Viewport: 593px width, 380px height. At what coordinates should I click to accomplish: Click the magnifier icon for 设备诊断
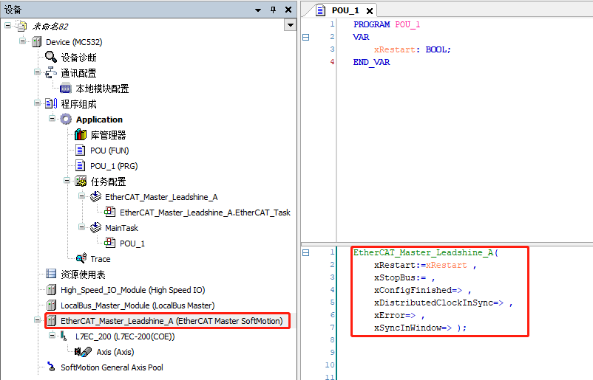[51, 57]
